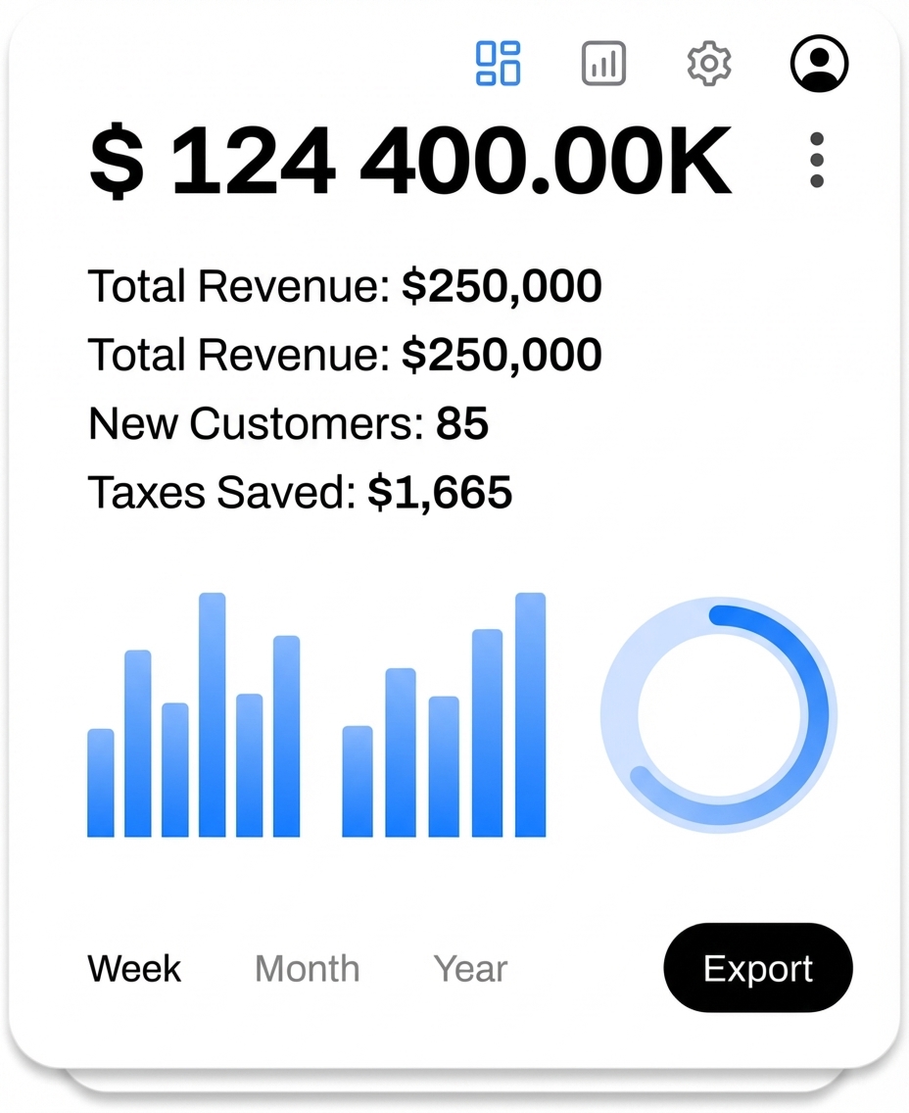Screen dimensions: 909x1113
Task: Click the user profile avatar icon
Action: [819, 64]
